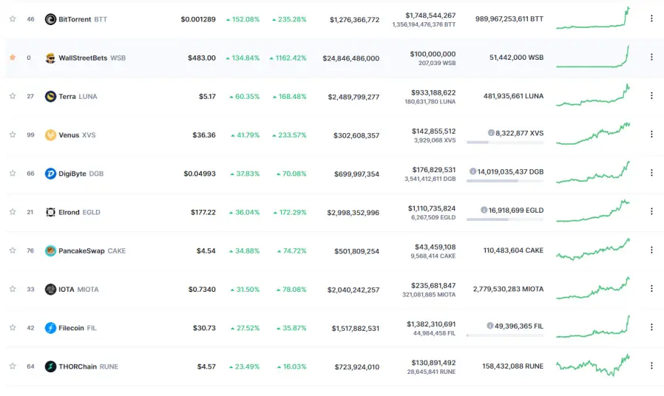Viewport: 664px width, 396px height.
Task: Open PancakeSwap 7-day price chart
Action: click(593, 249)
